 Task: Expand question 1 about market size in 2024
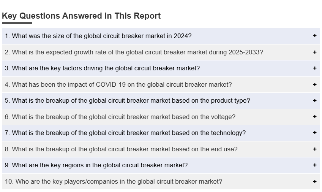(x=98, y=36)
